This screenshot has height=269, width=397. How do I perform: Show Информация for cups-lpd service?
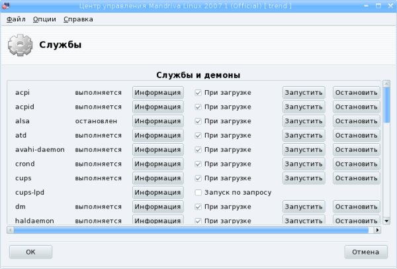coord(157,192)
